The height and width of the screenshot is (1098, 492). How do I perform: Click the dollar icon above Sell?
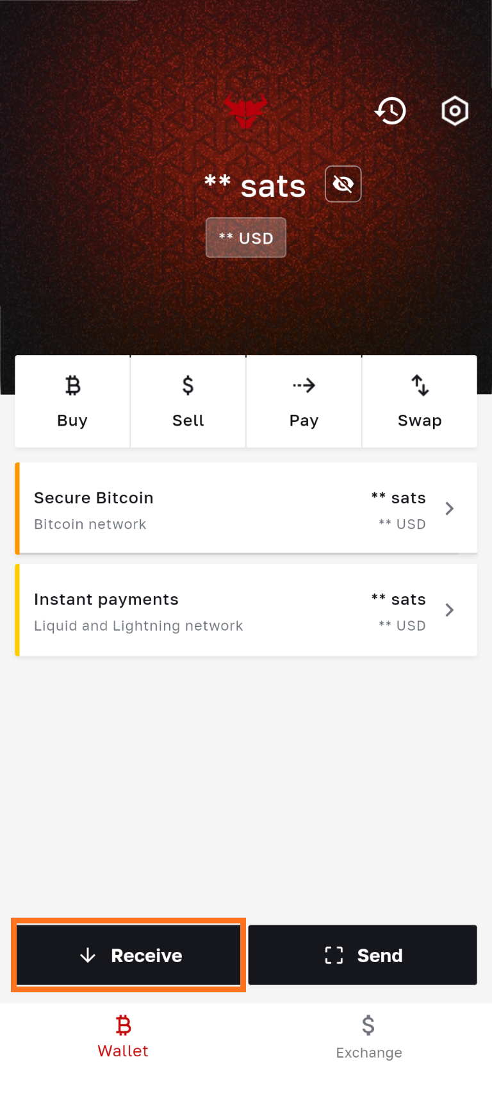pos(188,385)
